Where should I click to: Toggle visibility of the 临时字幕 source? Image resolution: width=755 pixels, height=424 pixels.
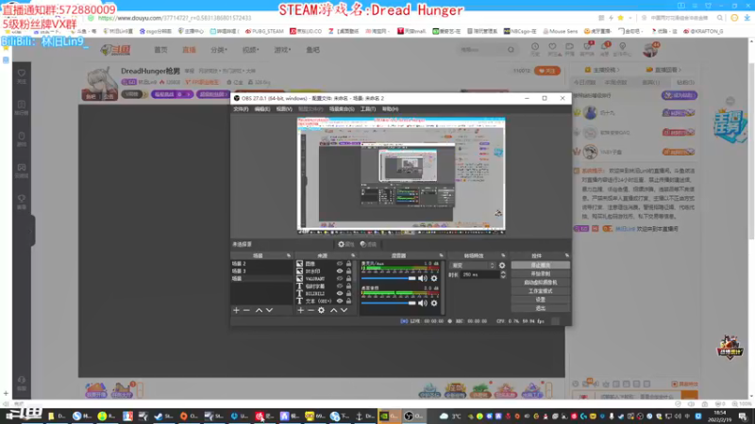point(340,286)
